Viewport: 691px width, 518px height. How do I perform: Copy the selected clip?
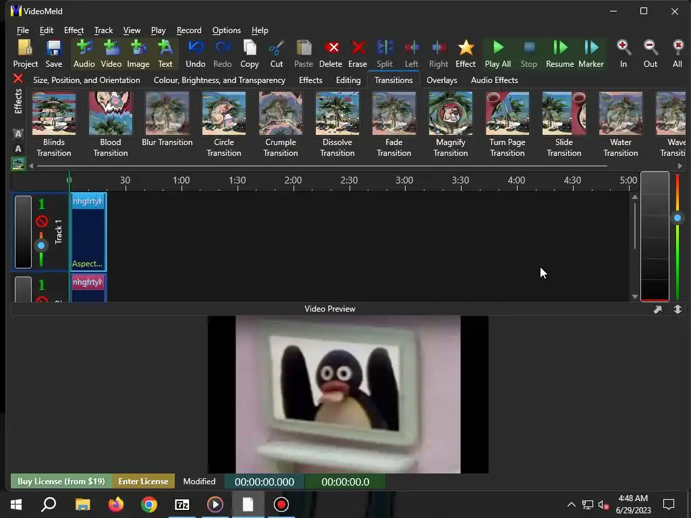pyautogui.click(x=250, y=54)
